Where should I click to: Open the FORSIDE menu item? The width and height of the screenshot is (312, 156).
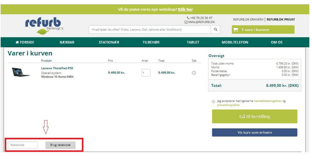[x=25, y=42]
